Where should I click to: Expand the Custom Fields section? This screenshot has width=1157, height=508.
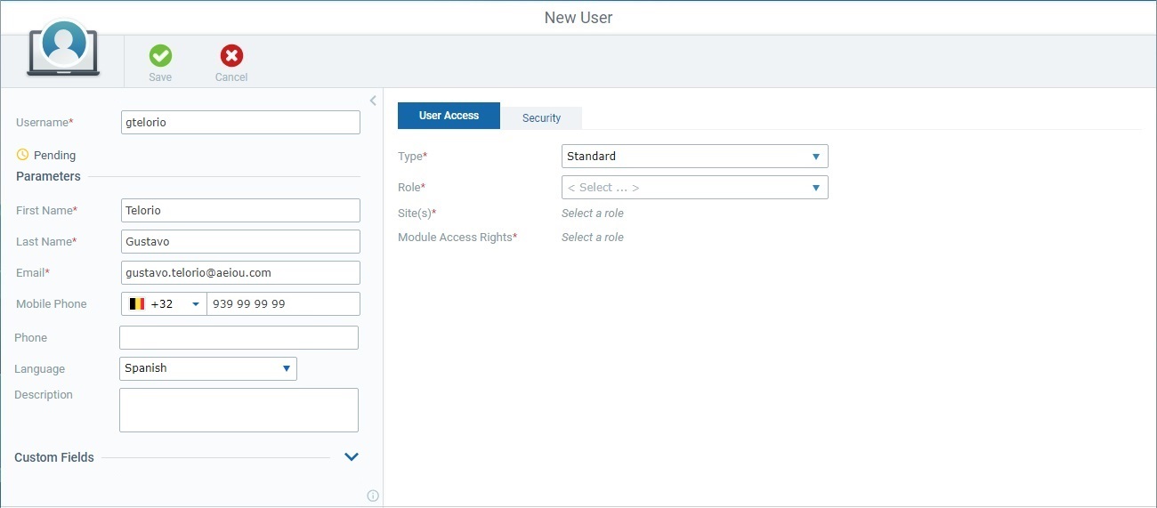(352, 457)
